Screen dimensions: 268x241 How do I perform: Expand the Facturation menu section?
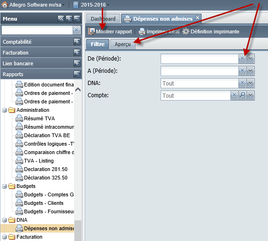click(77, 52)
